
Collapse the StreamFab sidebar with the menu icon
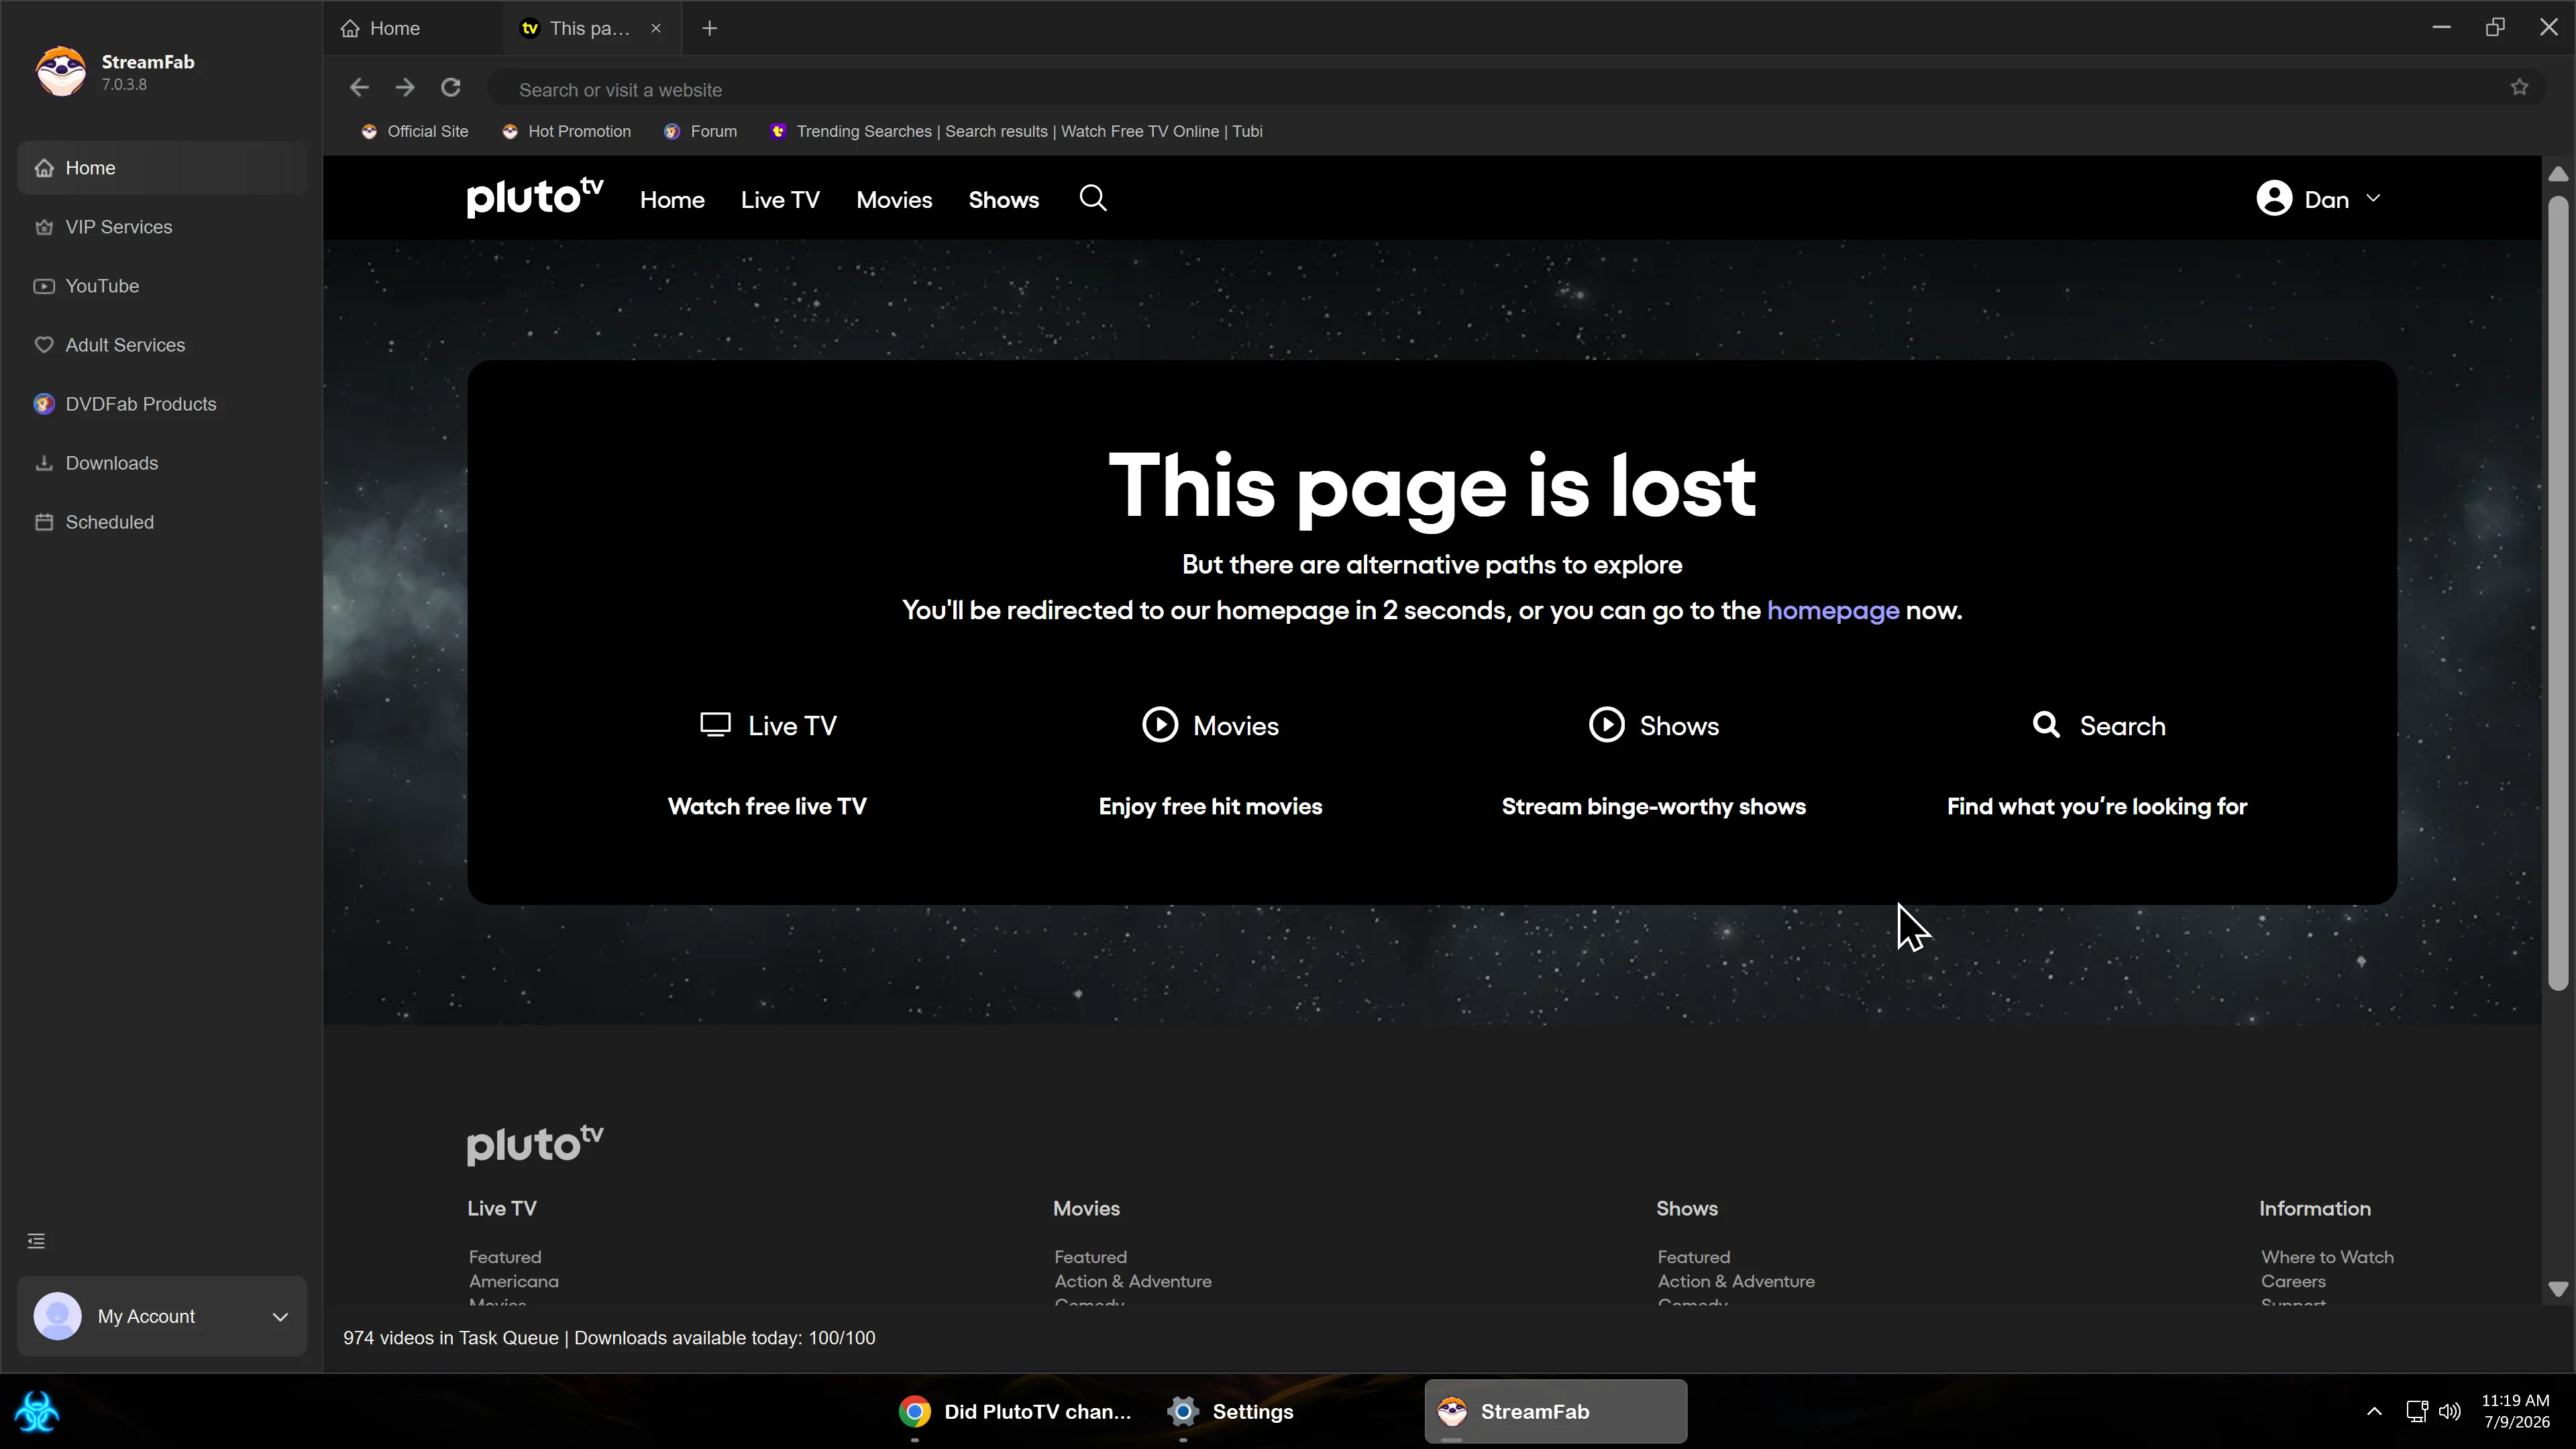tap(36, 1241)
